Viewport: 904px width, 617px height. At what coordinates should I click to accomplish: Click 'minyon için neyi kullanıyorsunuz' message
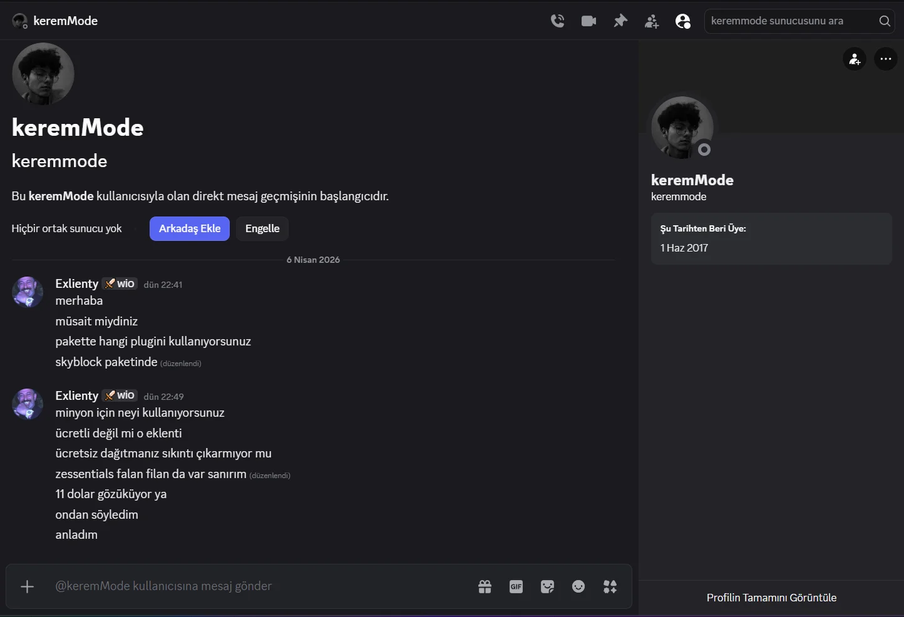140,412
